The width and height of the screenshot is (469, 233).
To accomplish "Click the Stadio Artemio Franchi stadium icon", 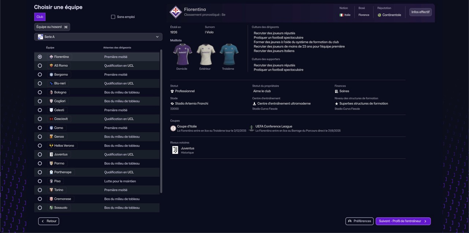I will click(x=172, y=104).
